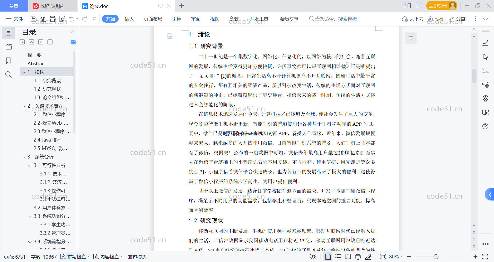Switch to web layout view icon
This screenshot has height=262, width=494.
pos(358,257)
